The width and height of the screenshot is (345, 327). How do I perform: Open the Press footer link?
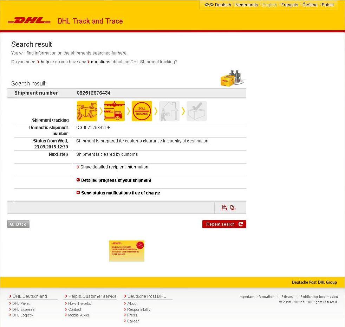(132, 315)
